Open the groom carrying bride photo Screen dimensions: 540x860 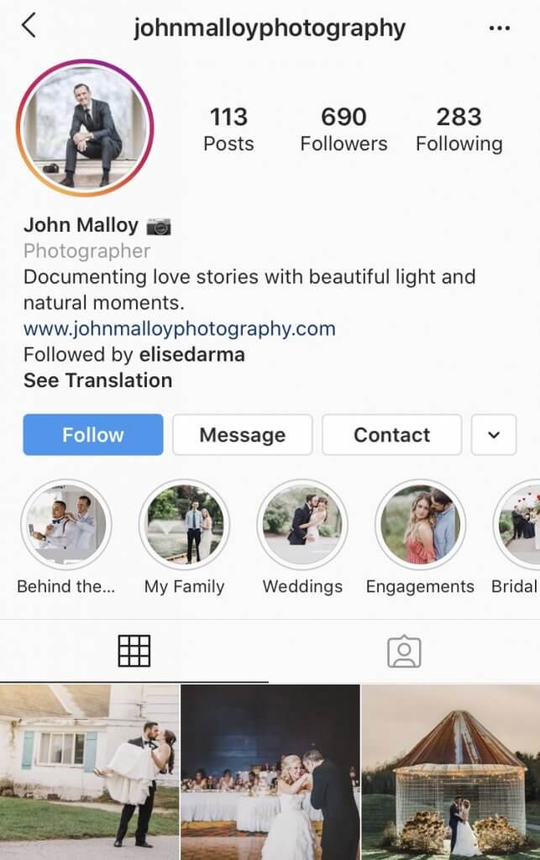point(89,772)
